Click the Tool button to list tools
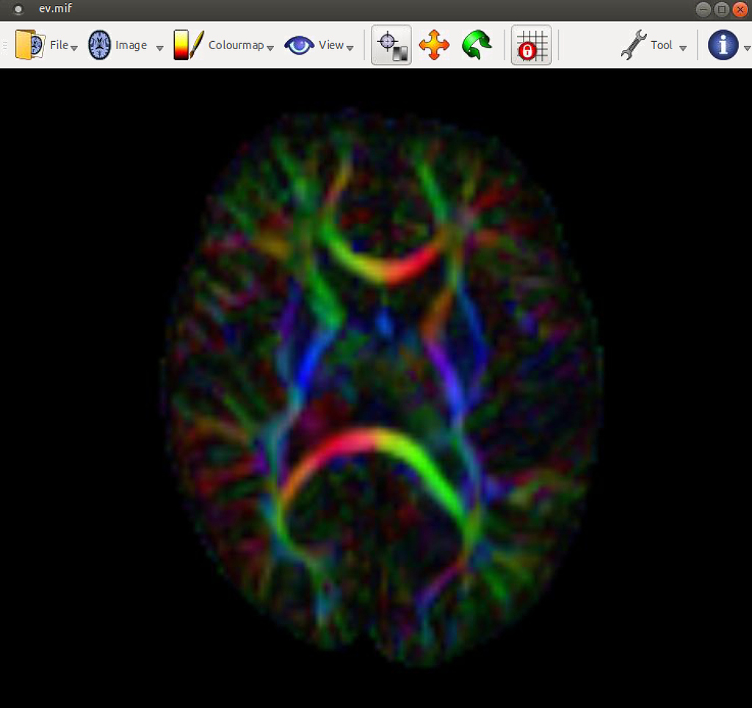Viewport: 752px width, 708px height. (x=660, y=44)
